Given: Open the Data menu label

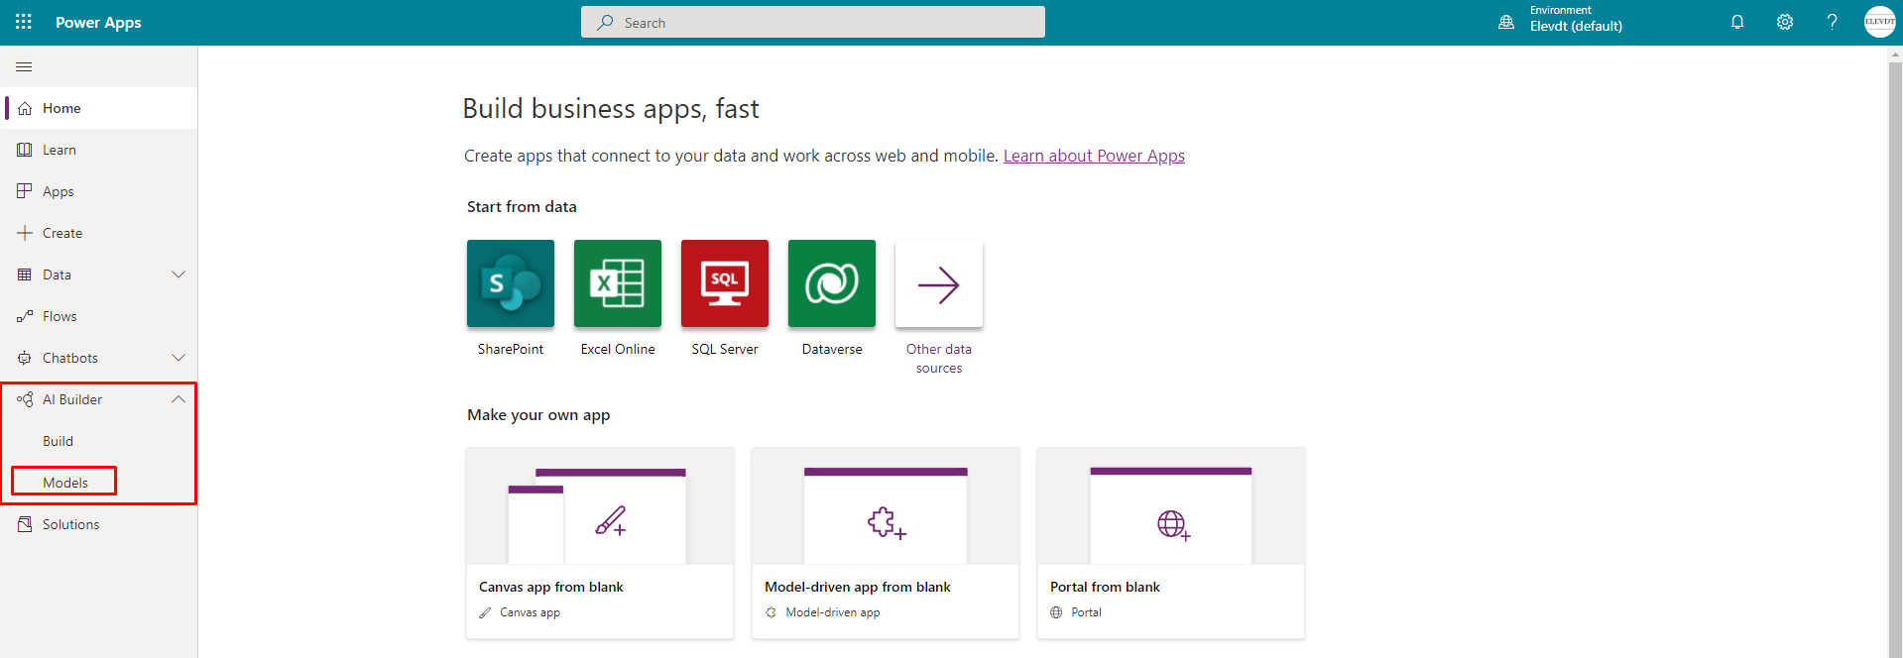Looking at the screenshot, I should 57,274.
